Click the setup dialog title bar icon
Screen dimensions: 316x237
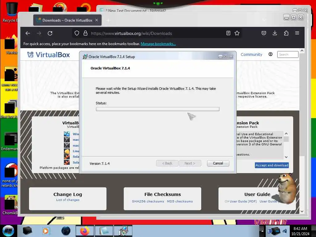click(85, 57)
